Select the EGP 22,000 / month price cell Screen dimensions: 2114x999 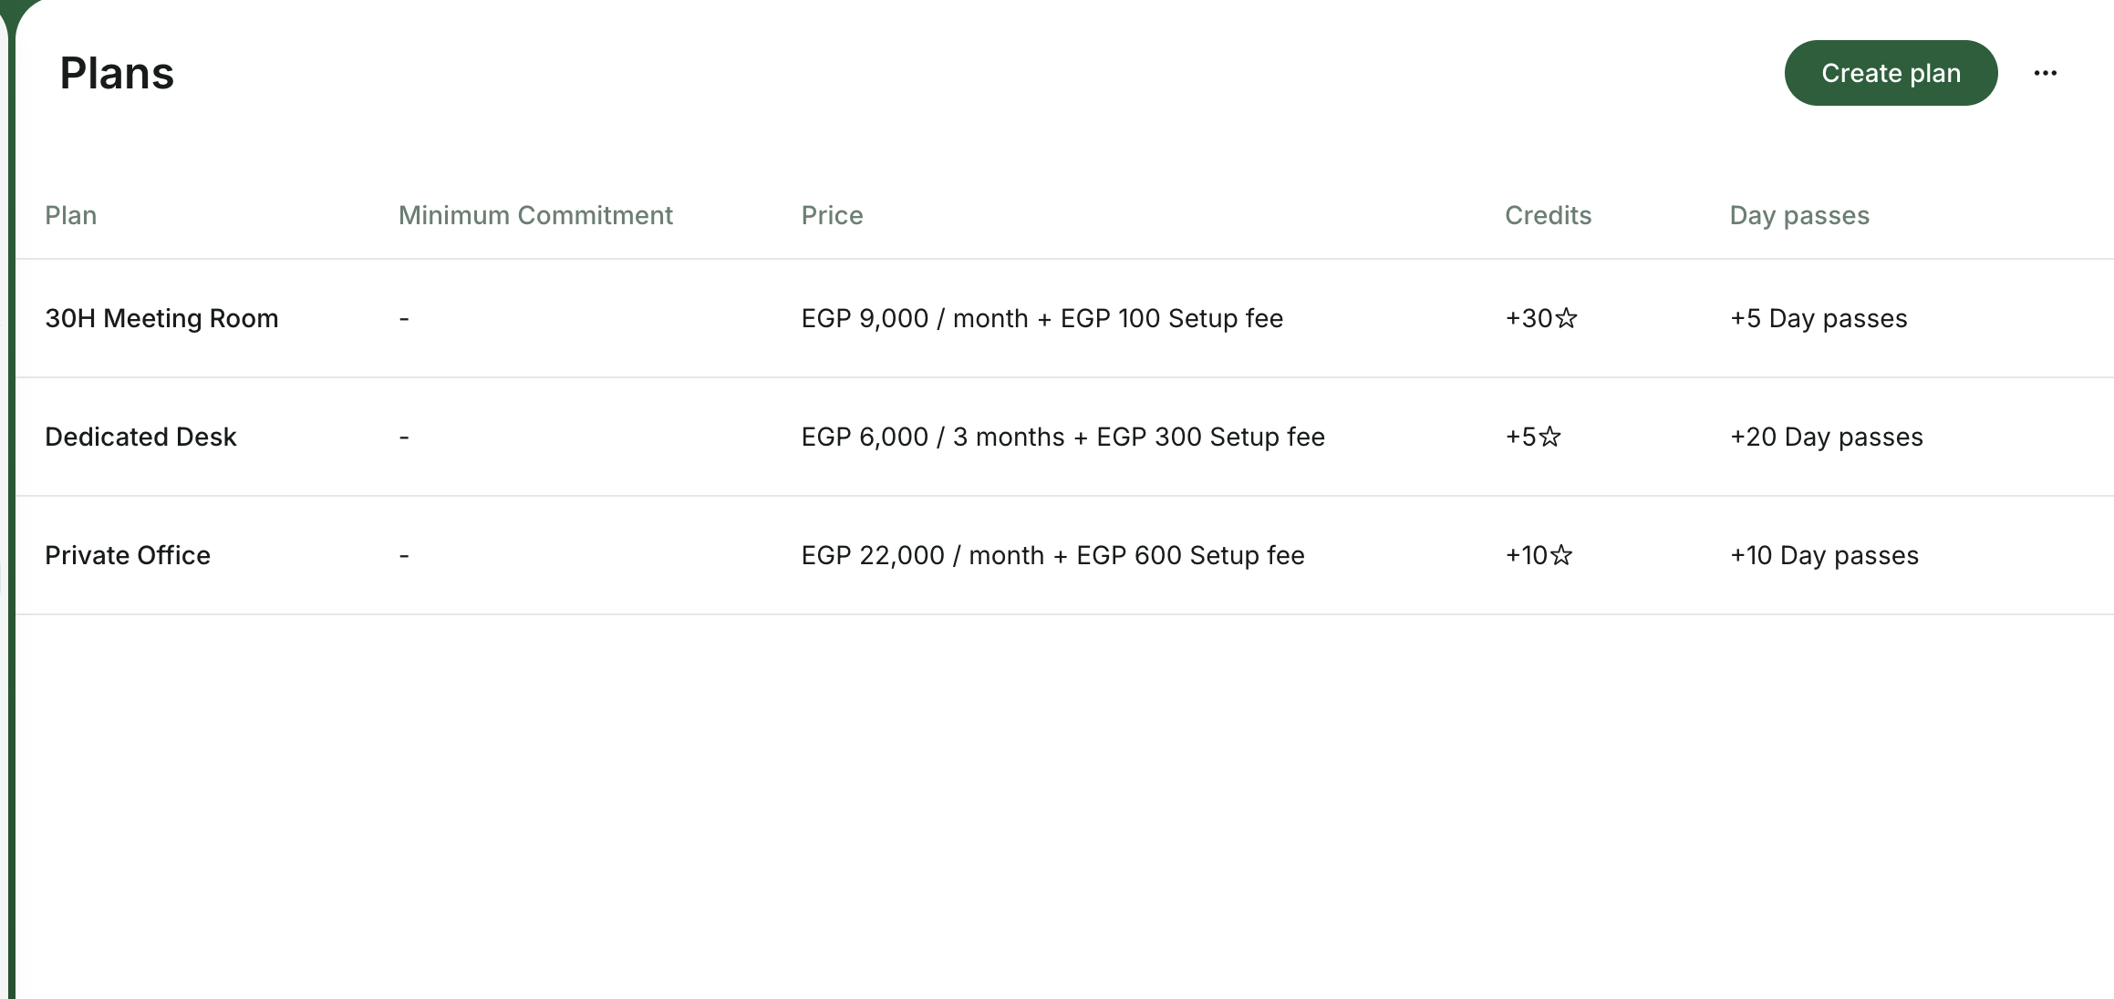pyautogui.click(x=1053, y=555)
